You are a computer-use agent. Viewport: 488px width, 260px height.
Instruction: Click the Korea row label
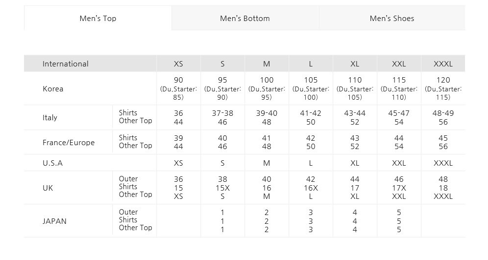point(53,89)
